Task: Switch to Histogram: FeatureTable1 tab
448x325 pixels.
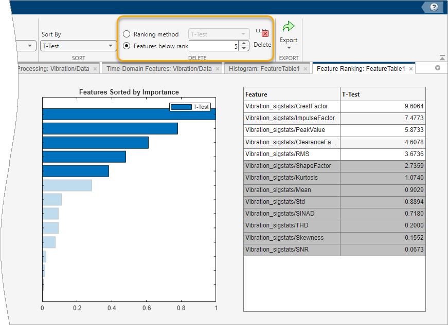Action: 264,69
